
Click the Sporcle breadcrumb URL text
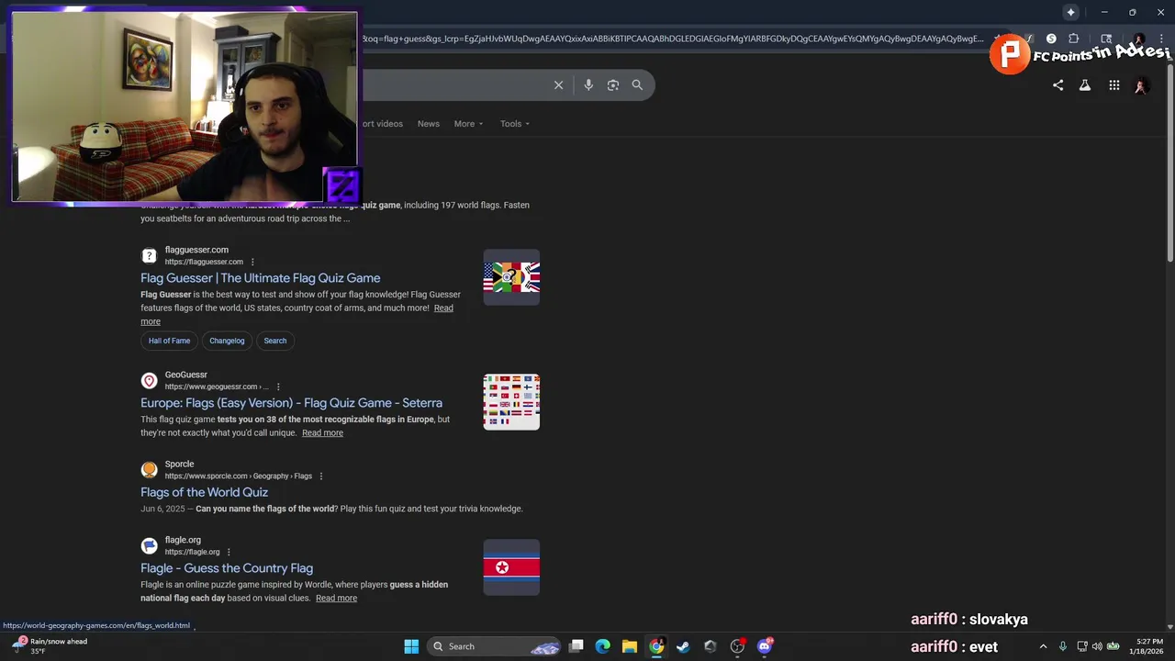pyautogui.click(x=239, y=476)
